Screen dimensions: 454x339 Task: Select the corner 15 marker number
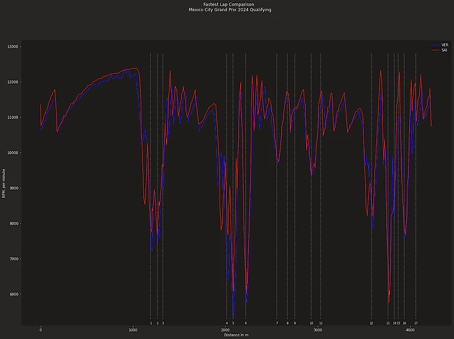click(399, 323)
